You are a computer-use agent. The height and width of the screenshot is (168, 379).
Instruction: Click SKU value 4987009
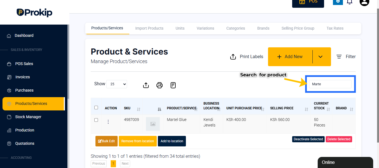pyautogui.click(x=132, y=120)
